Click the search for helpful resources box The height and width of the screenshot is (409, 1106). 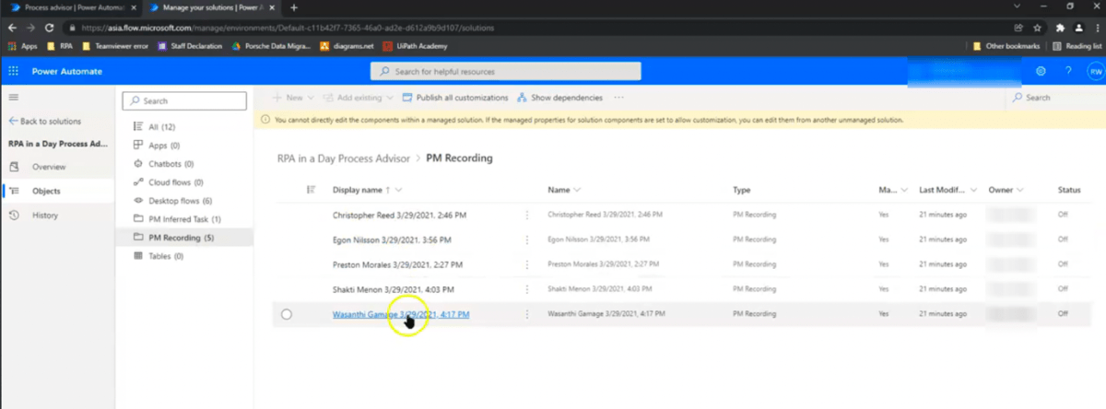coord(505,71)
